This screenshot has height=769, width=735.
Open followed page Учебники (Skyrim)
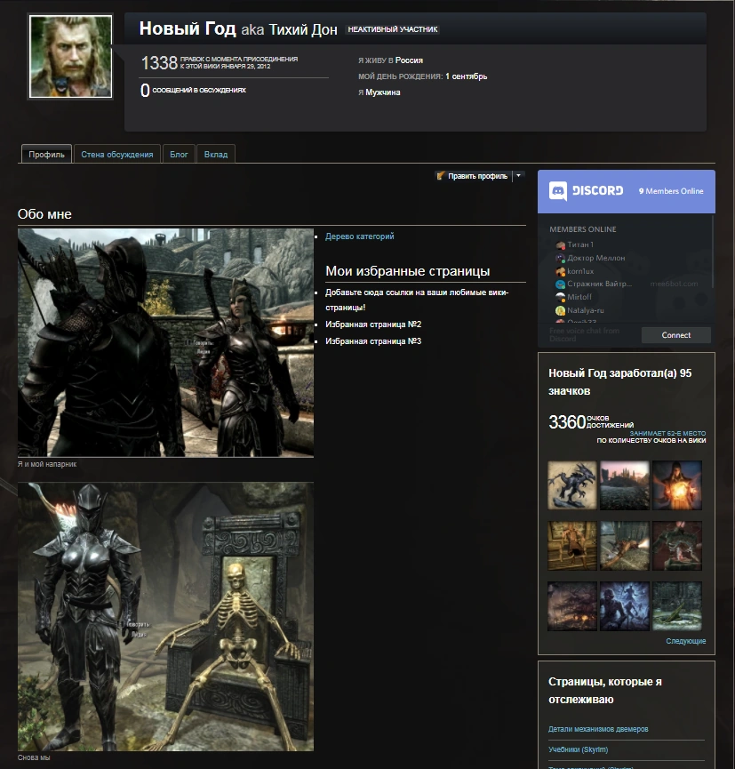(578, 749)
